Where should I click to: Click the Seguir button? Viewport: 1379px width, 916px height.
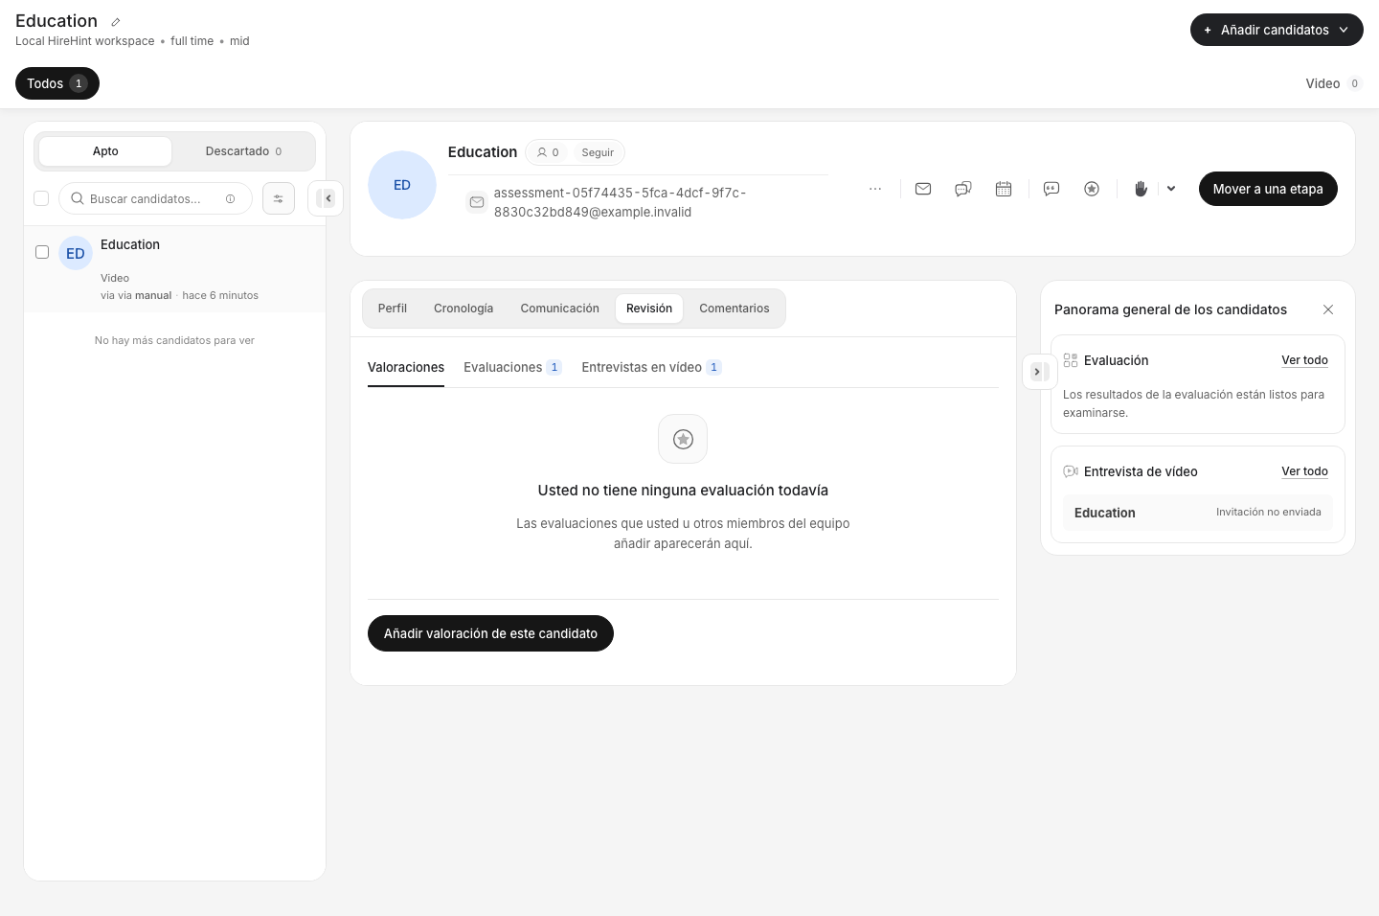pos(598,152)
